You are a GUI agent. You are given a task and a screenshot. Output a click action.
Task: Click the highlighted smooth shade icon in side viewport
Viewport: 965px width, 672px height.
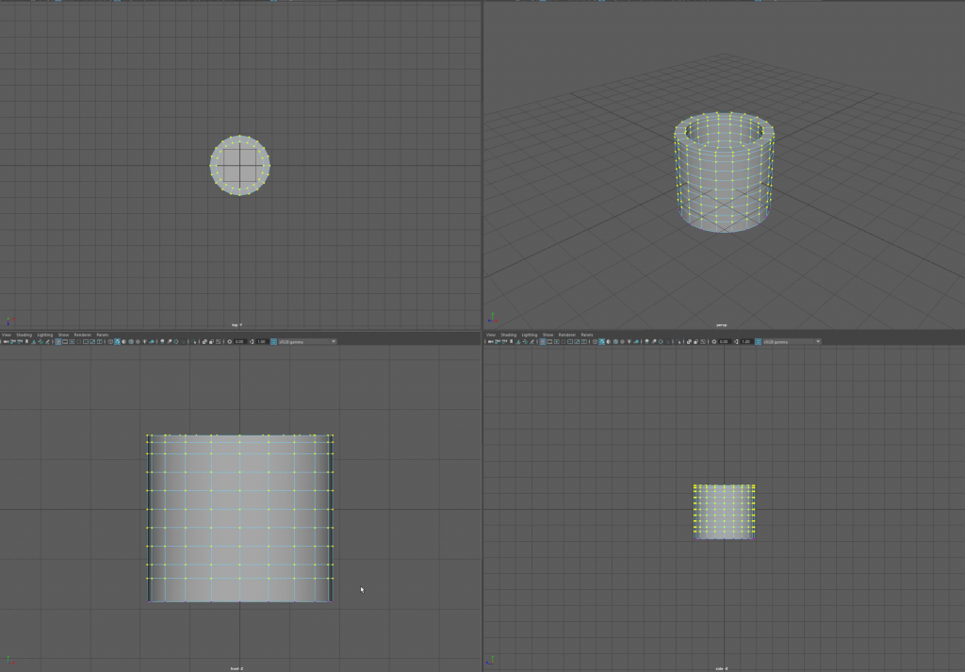601,341
